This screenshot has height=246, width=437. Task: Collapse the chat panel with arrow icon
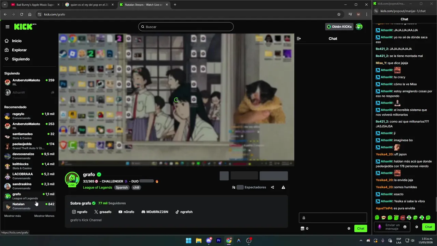pos(299,39)
